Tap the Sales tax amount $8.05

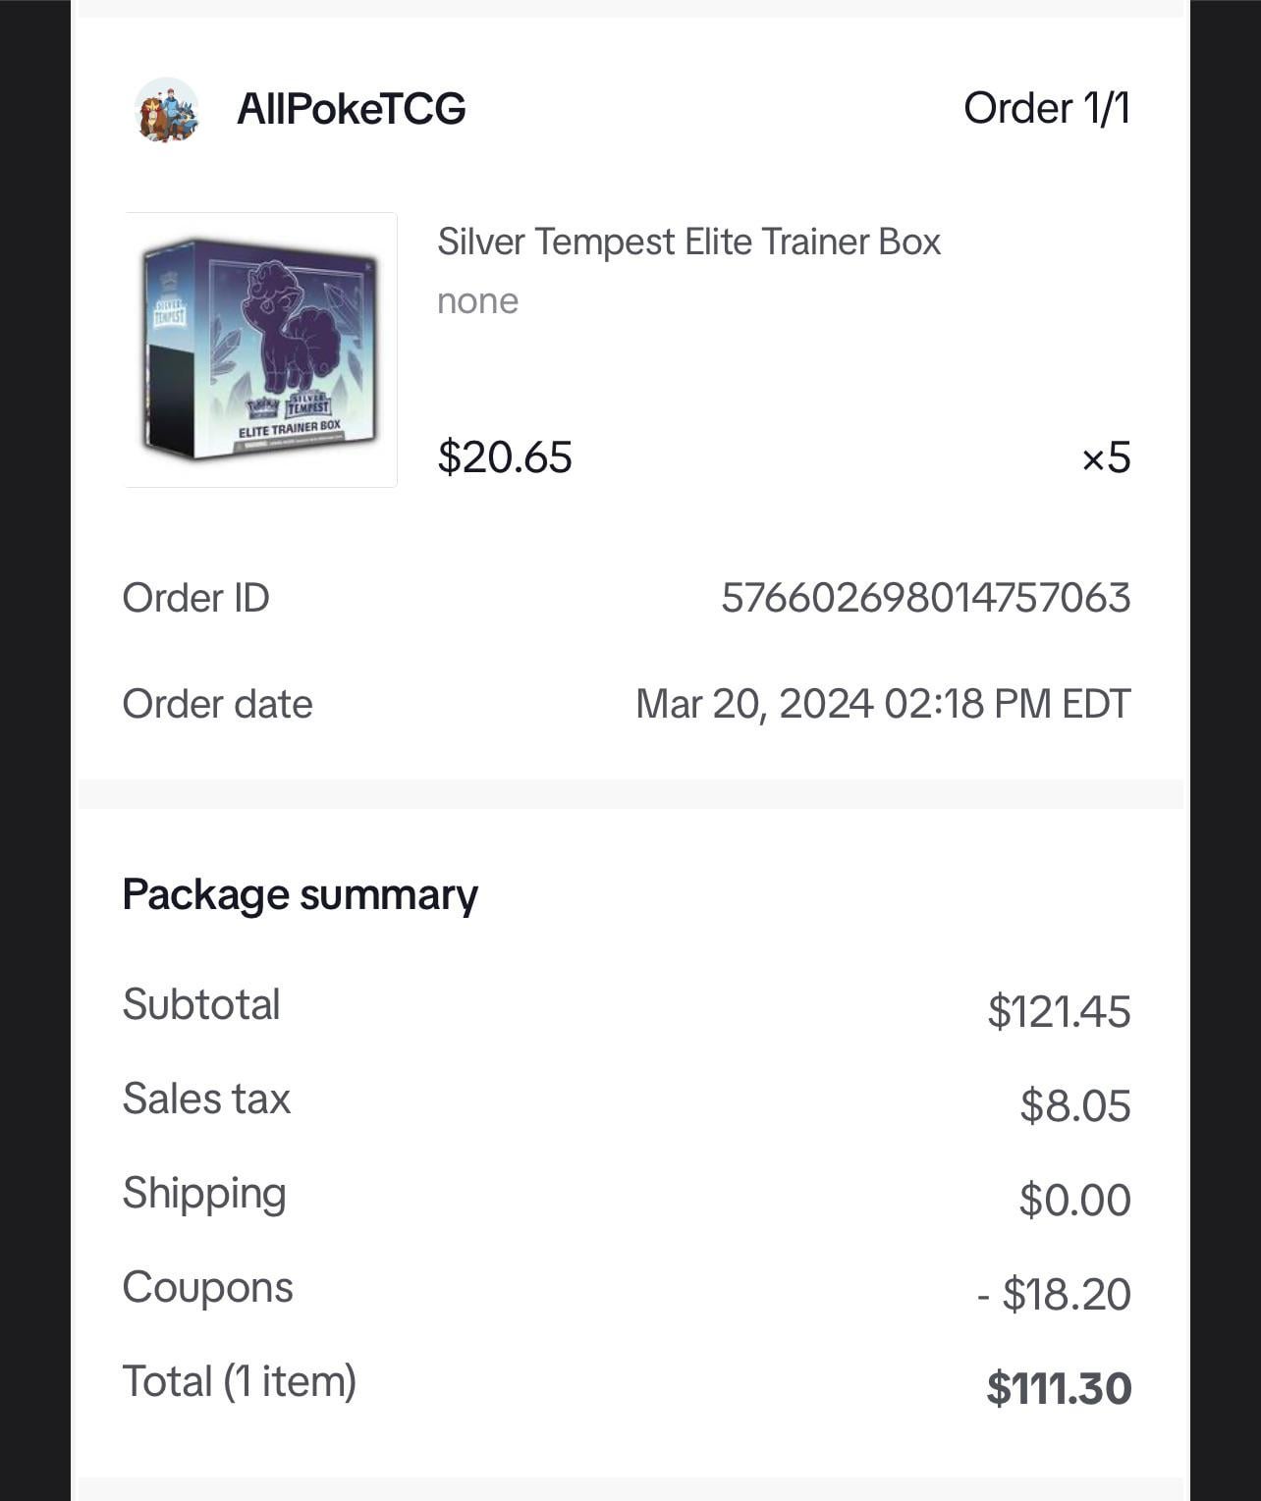coord(1075,1105)
